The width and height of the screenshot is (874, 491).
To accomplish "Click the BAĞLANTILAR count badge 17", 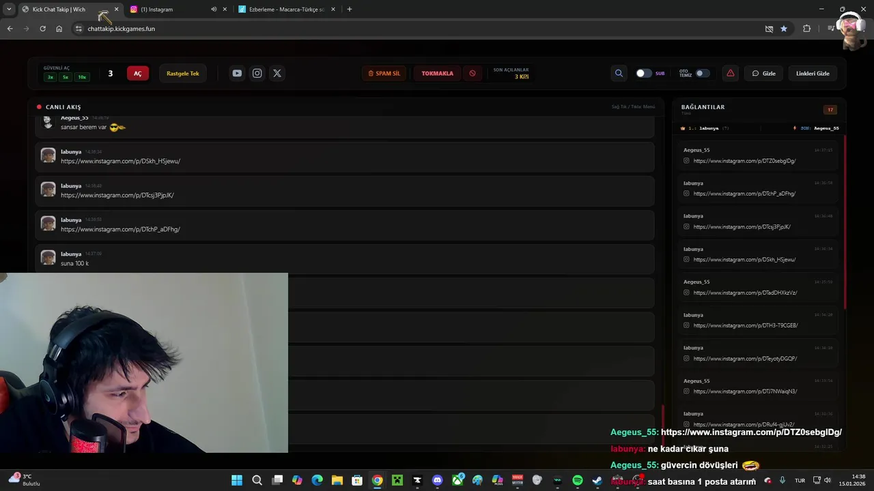I will click(830, 110).
